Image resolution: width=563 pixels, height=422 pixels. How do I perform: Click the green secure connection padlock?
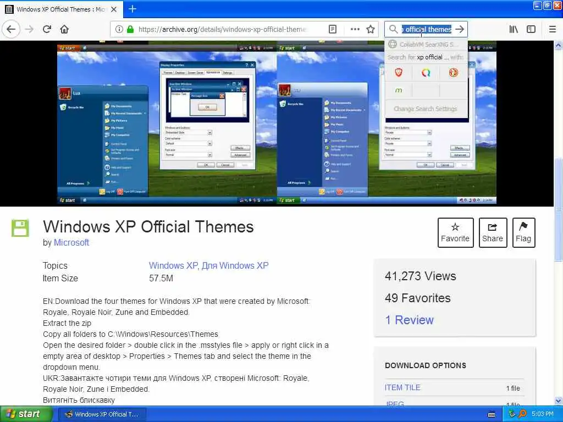tap(130, 29)
